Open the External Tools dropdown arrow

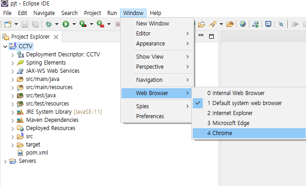pyautogui.click(x=109, y=24)
